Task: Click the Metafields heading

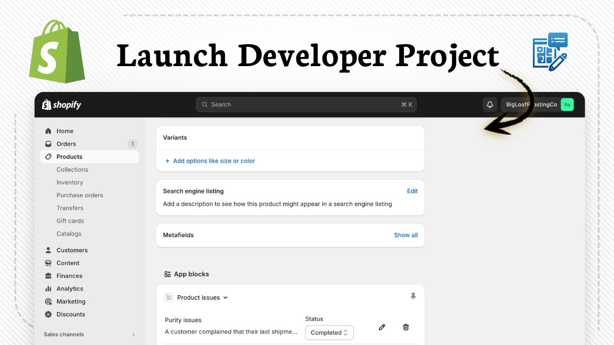Action: click(178, 235)
